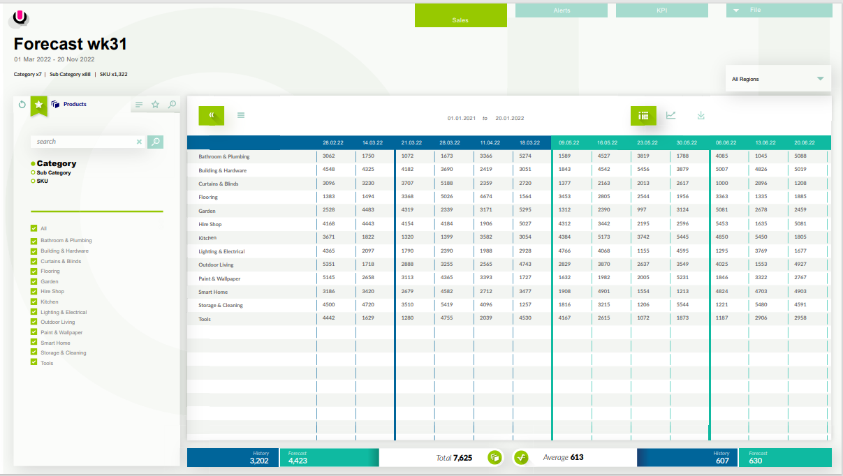Click the blue History 3,202 tile

pyautogui.click(x=233, y=458)
